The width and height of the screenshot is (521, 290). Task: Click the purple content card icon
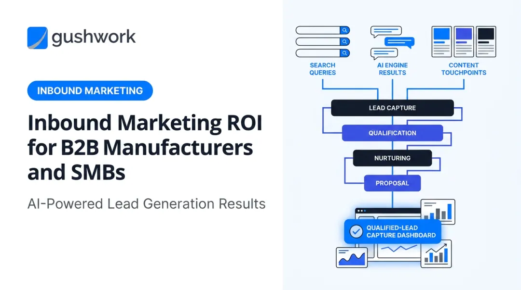click(x=464, y=42)
